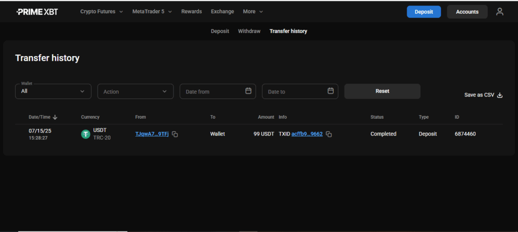Copy the From wallet address

point(175,134)
